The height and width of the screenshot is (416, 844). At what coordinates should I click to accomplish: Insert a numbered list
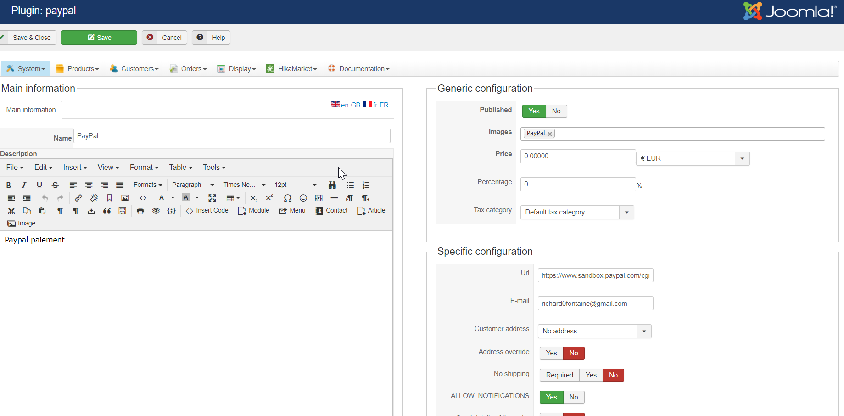(x=366, y=185)
